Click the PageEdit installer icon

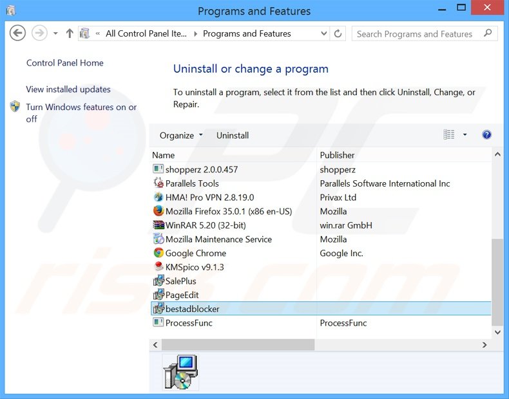[158, 295]
